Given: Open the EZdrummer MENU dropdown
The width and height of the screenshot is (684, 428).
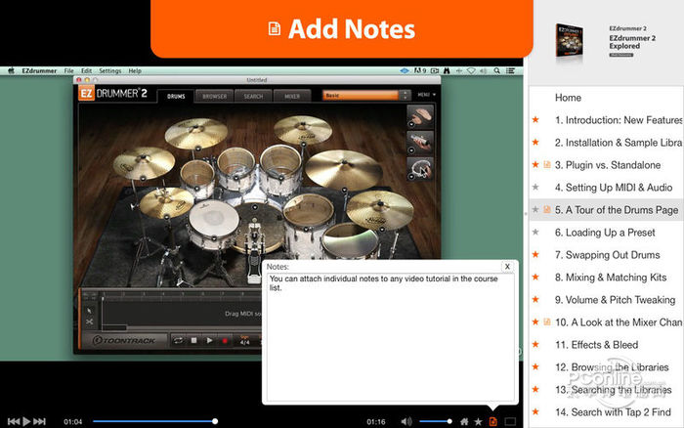Looking at the screenshot, I should click(427, 95).
